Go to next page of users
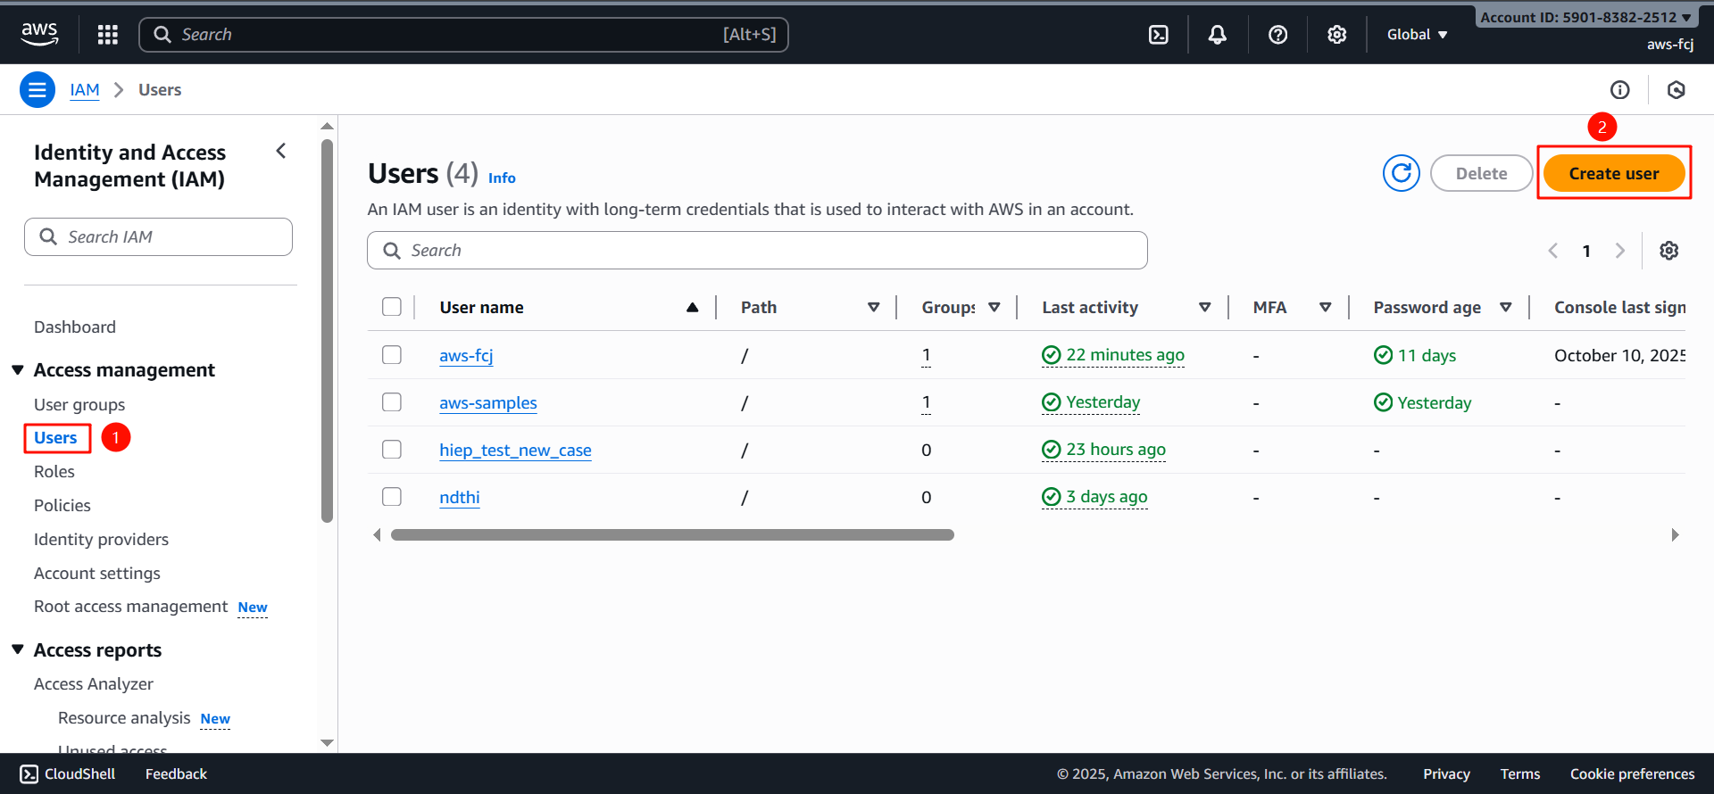 pos(1619,251)
